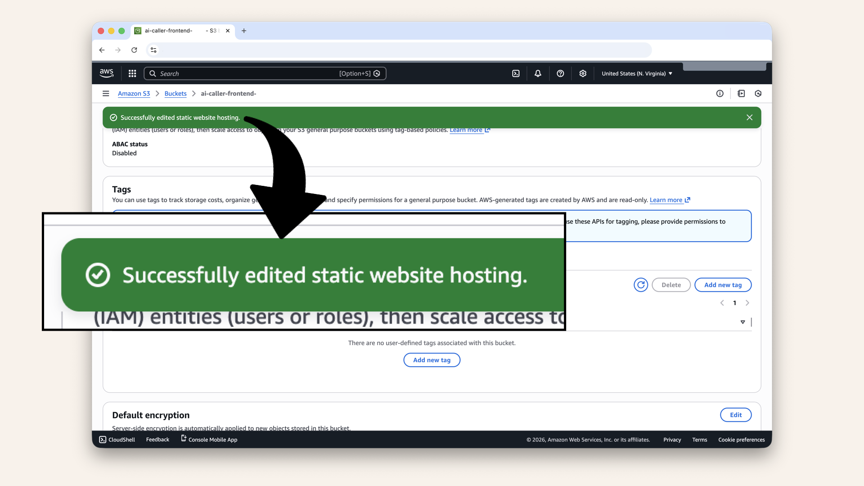Reload the page with the browser refresh icon
Viewport: 864px width, 486px height.
[x=134, y=50]
